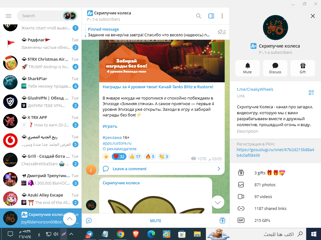Open the gosuslugi.ru registration link

click(x=275, y=152)
